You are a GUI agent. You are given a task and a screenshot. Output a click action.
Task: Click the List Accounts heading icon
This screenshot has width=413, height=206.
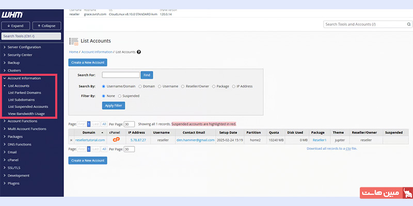73,41
